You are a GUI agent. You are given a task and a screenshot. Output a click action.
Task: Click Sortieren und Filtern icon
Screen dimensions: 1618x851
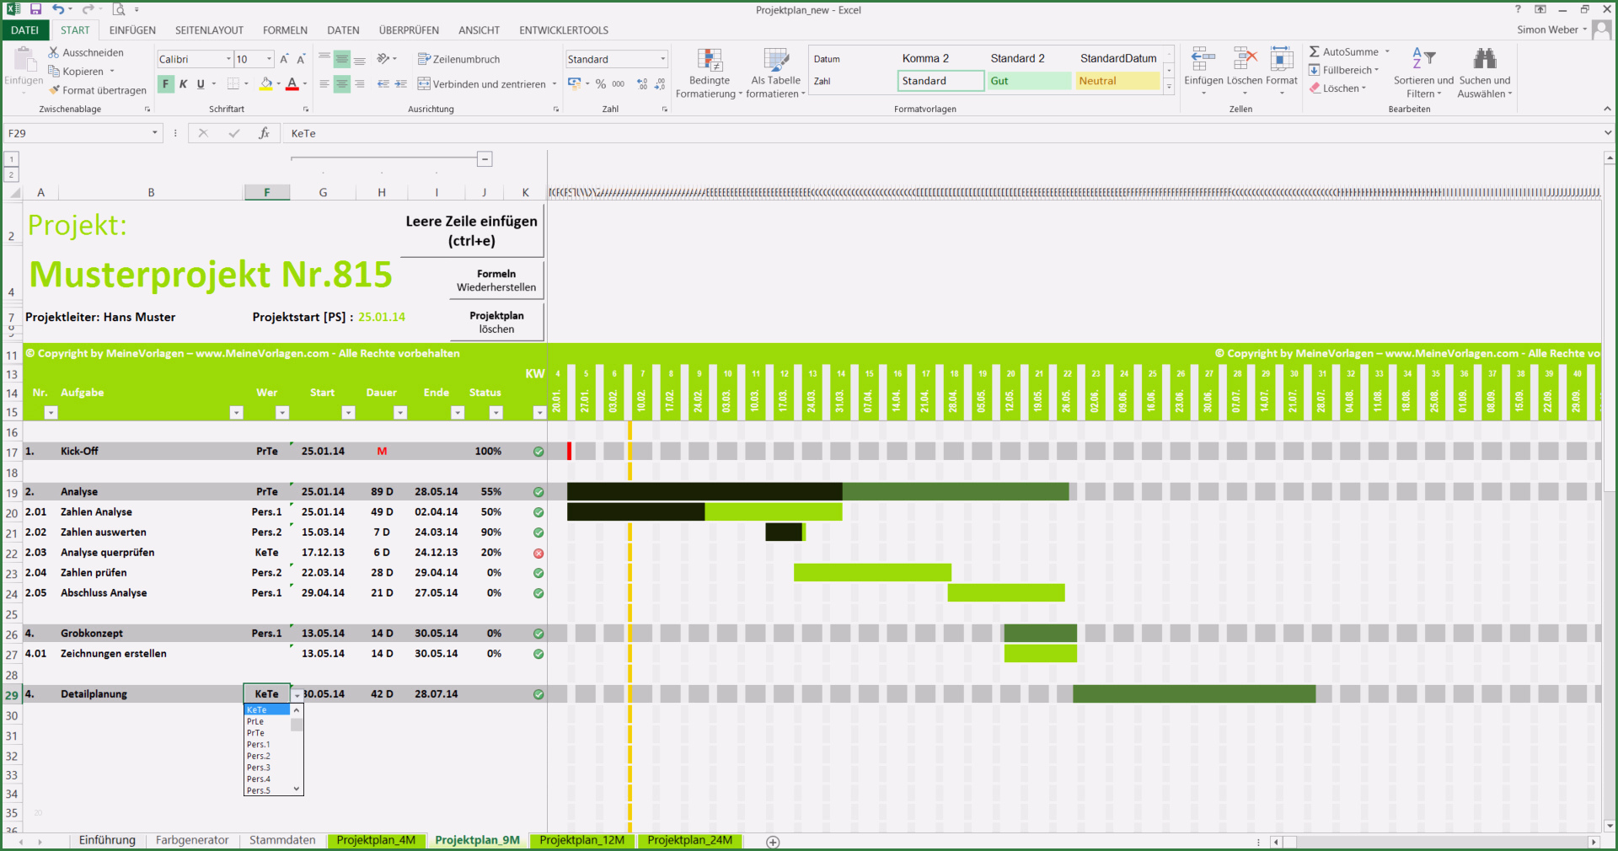coord(1423,59)
